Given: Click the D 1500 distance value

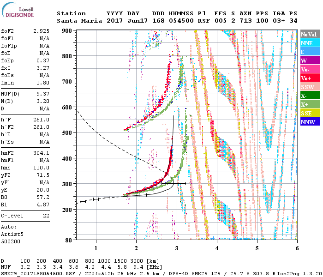Looking at the screenshot, I should (120, 261).
